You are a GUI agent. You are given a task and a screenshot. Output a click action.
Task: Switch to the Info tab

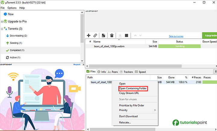coord(102,72)
